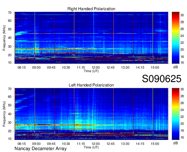Click the 70 MHz tick on Left Handed plot

point(10,89)
